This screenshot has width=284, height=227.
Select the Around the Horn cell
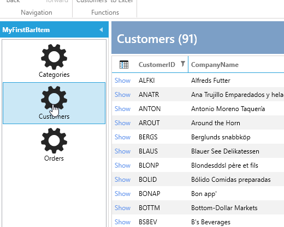pos(216,123)
